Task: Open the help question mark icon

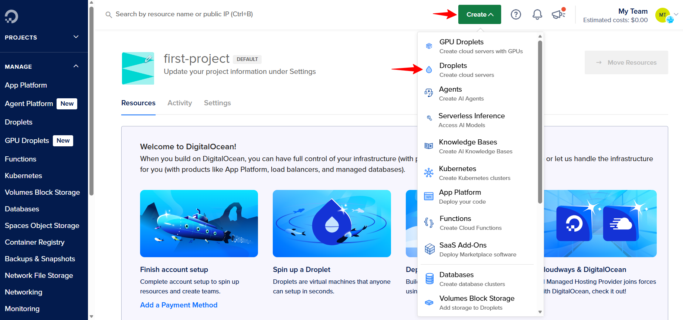Action: tap(516, 14)
